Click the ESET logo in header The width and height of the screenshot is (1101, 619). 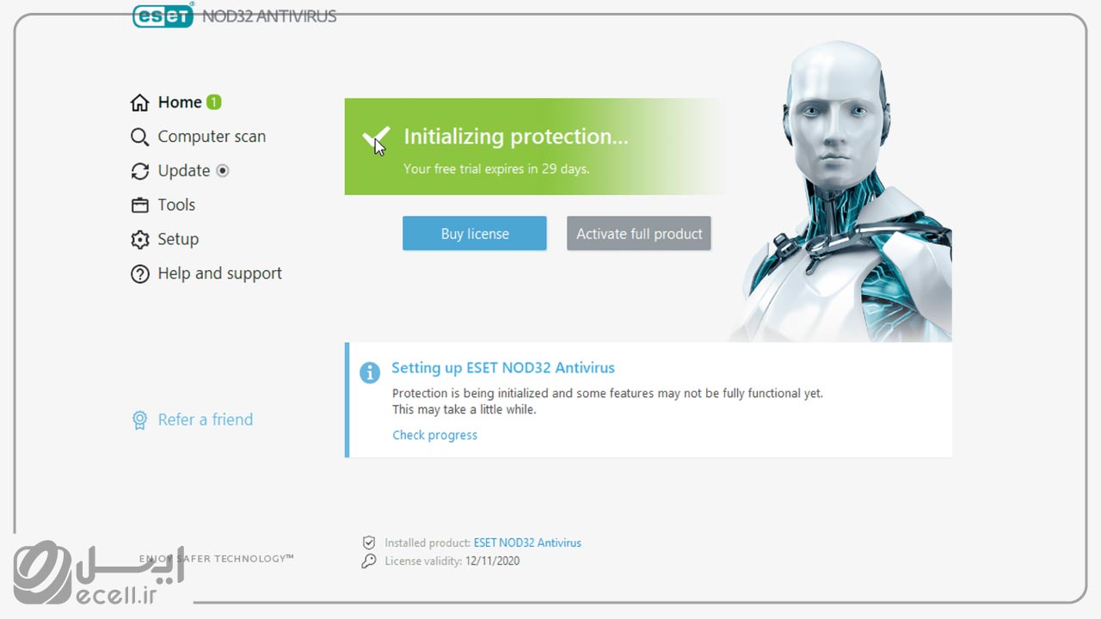(x=163, y=15)
